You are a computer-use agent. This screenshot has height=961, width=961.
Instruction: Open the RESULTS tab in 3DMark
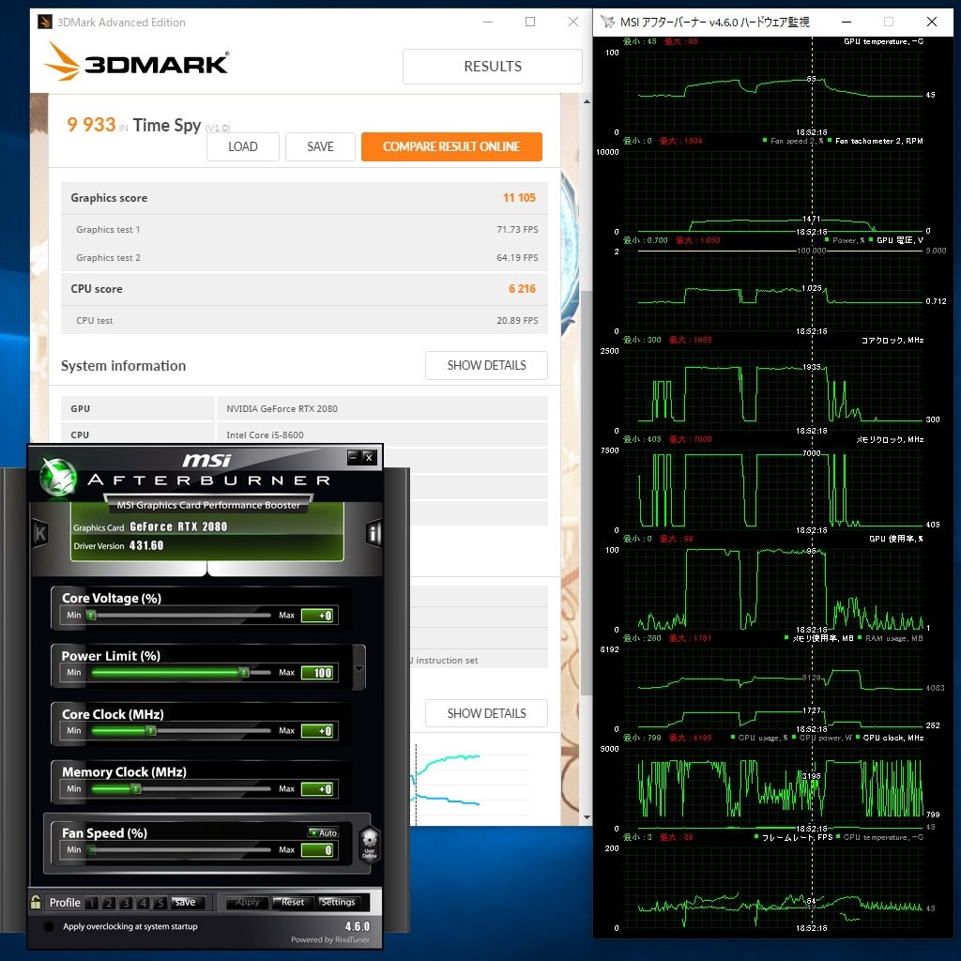pyautogui.click(x=492, y=67)
